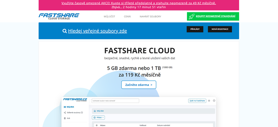Viewport: 278px width, 127px height.
Task: Click bezpečné, snadné, rychlé subtitle text
Action: 140,58
